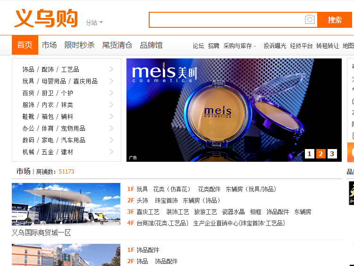Open second market building thumbnail
Screen dimensions: 354x266
(x=66, y=255)
